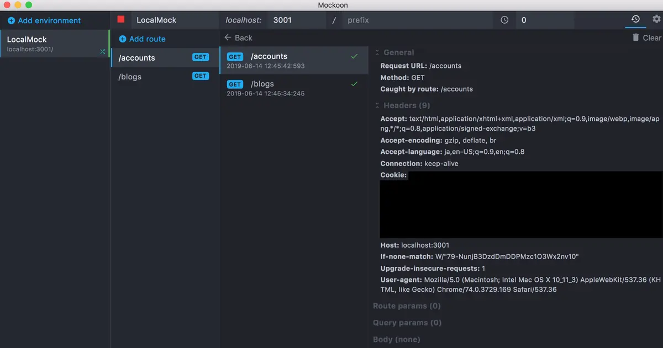Expand Query params (0) section
The width and height of the screenshot is (663, 348).
[x=407, y=323]
